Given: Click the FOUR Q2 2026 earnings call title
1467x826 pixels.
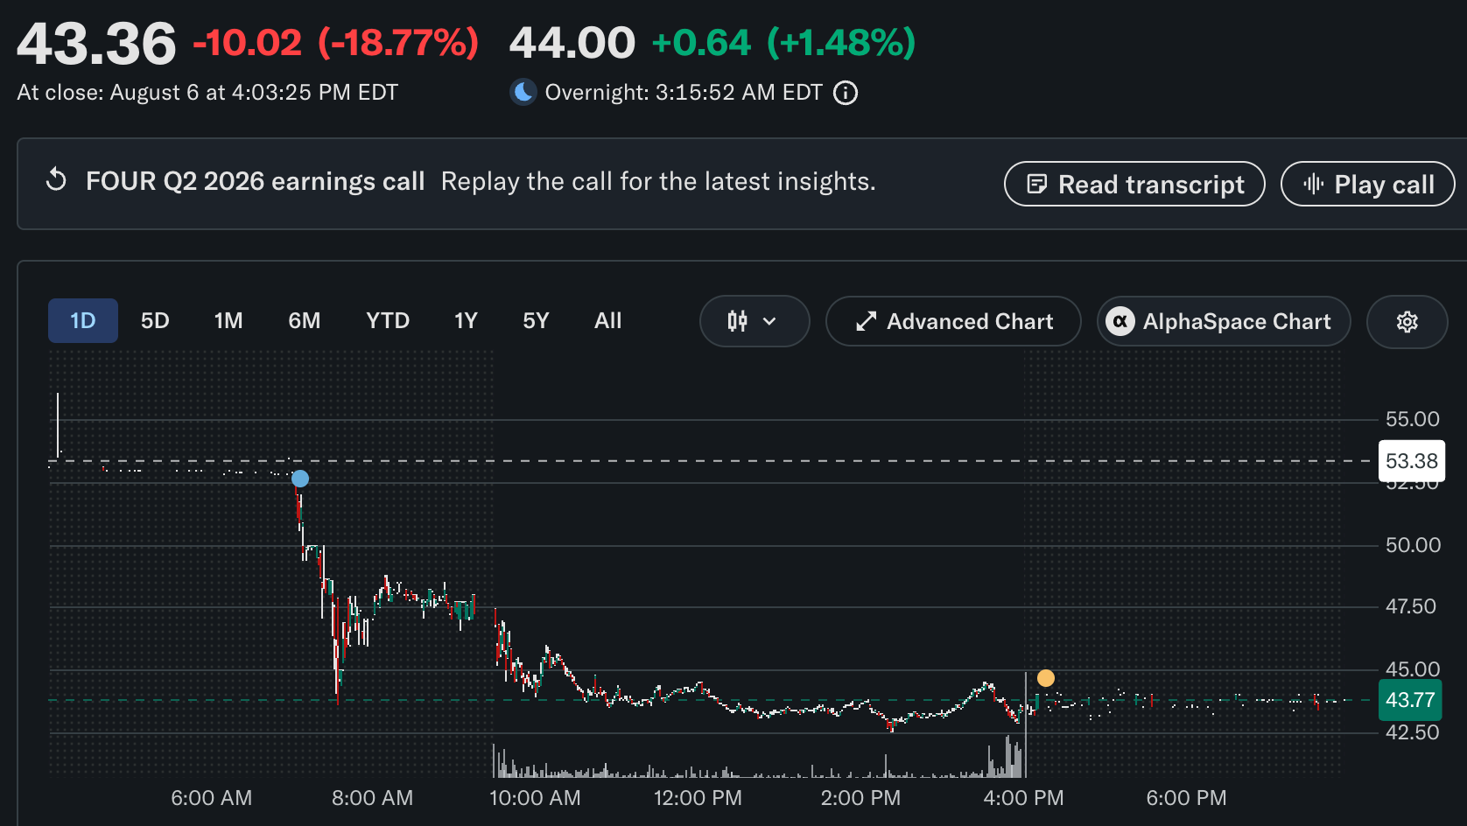Looking at the screenshot, I should 256,181.
